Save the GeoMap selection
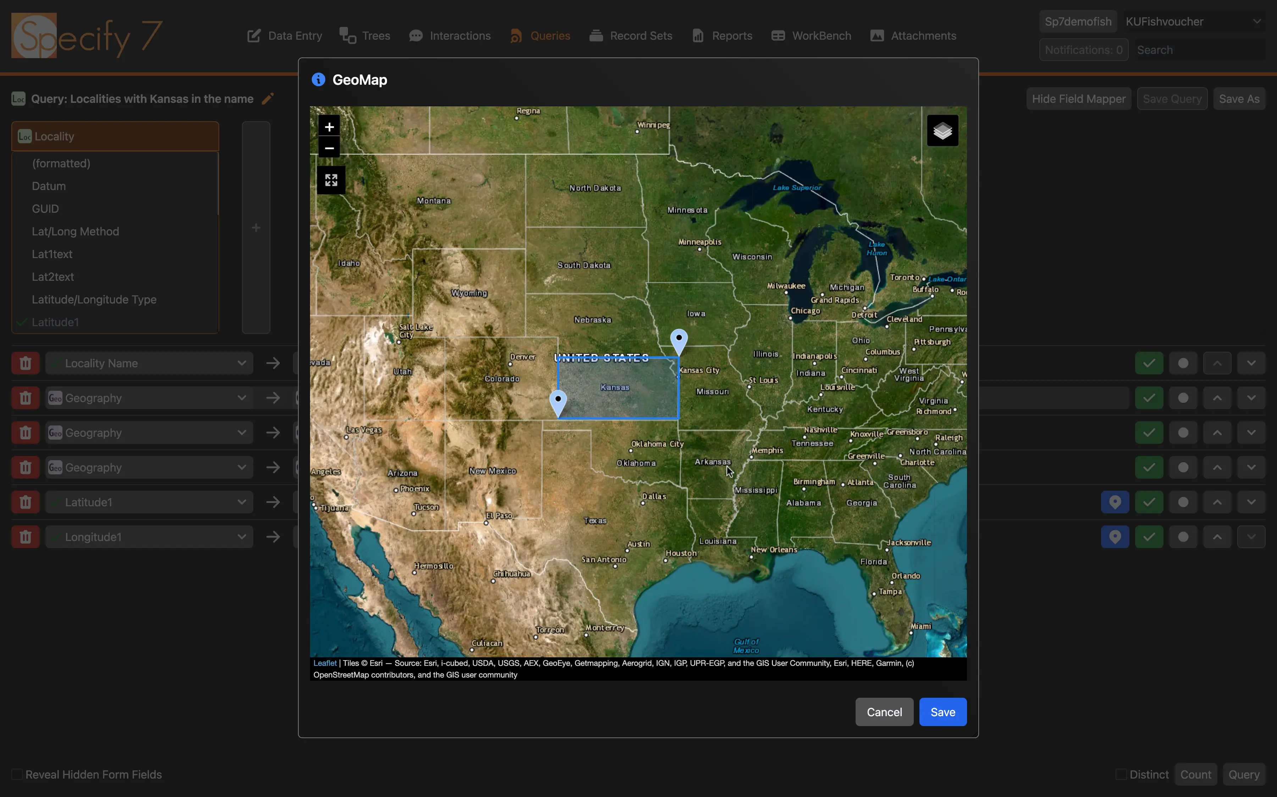 (x=942, y=712)
